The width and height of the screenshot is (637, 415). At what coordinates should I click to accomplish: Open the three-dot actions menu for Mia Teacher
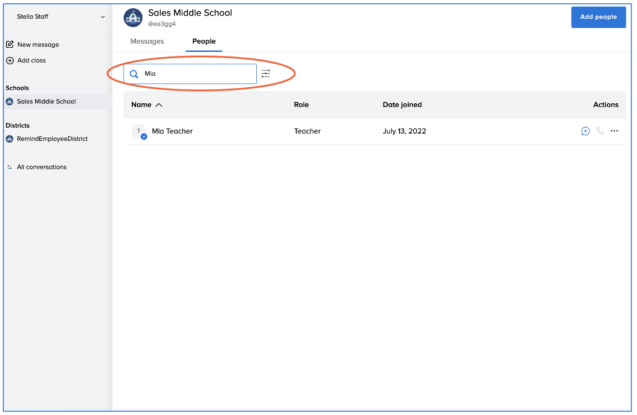(x=614, y=131)
